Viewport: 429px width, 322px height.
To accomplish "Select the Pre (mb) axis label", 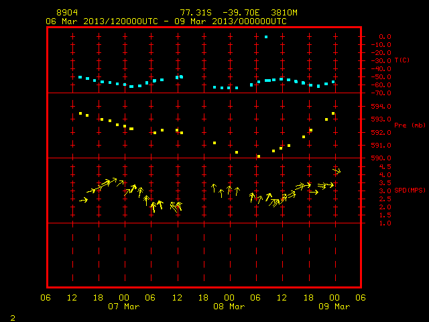I will (x=410, y=125).
